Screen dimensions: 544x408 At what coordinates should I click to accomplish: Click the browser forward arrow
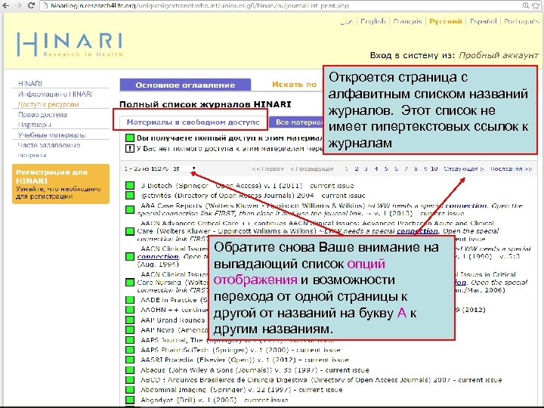point(19,5)
